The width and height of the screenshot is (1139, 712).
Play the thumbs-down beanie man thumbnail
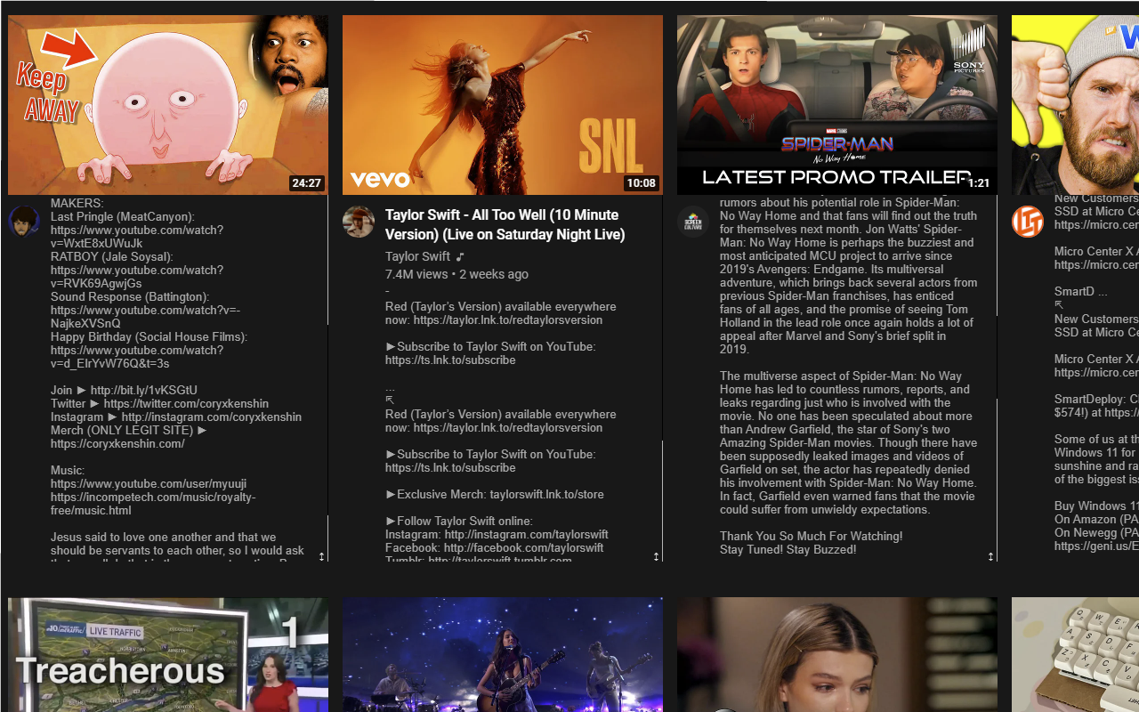pos(1075,105)
